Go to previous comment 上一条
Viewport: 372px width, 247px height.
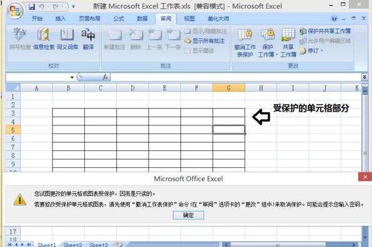point(154,39)
